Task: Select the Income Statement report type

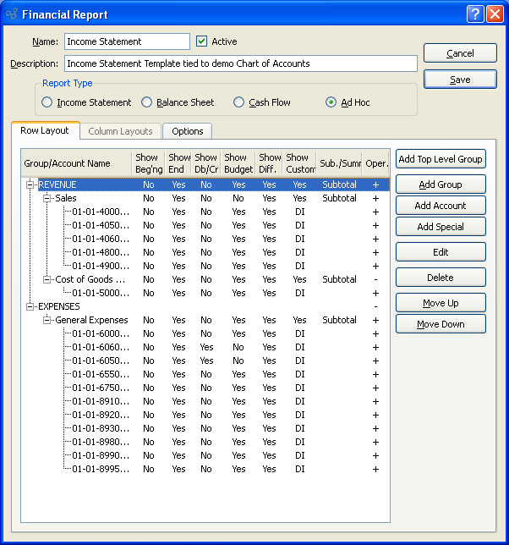Action: (x=47, y=102)
